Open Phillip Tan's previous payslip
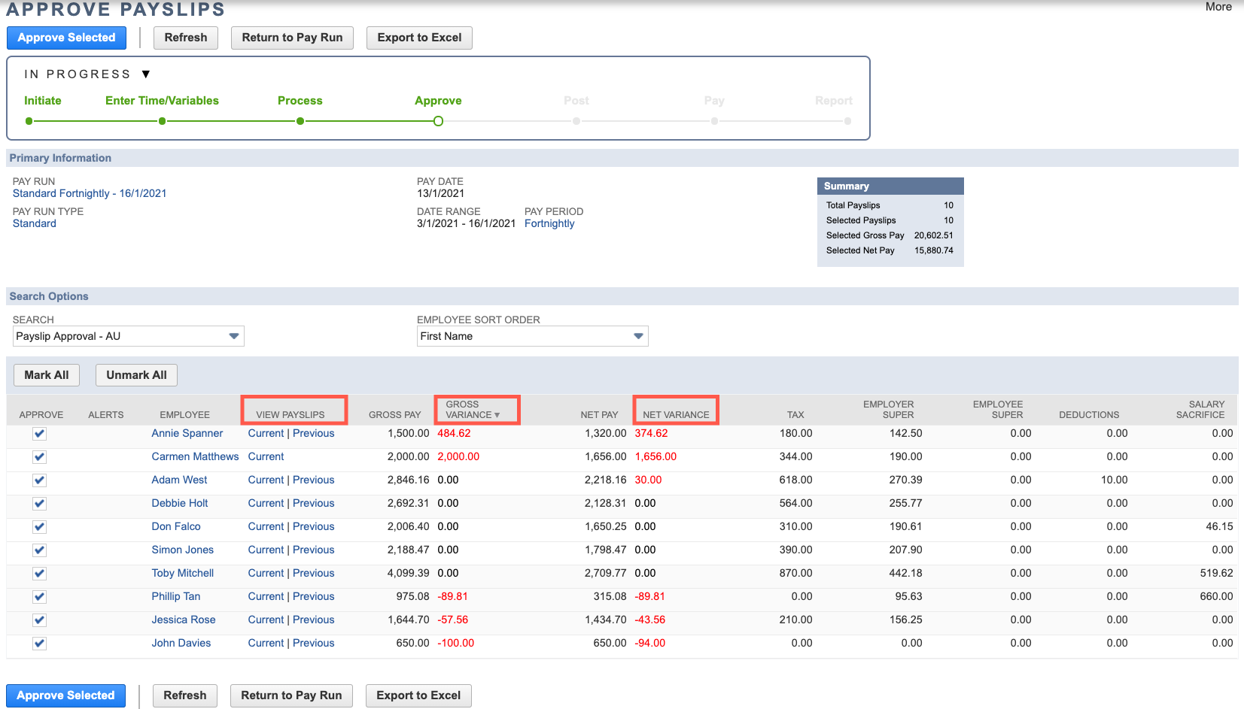Screen dimensions: 1244x709 click(x=314, y=596)
